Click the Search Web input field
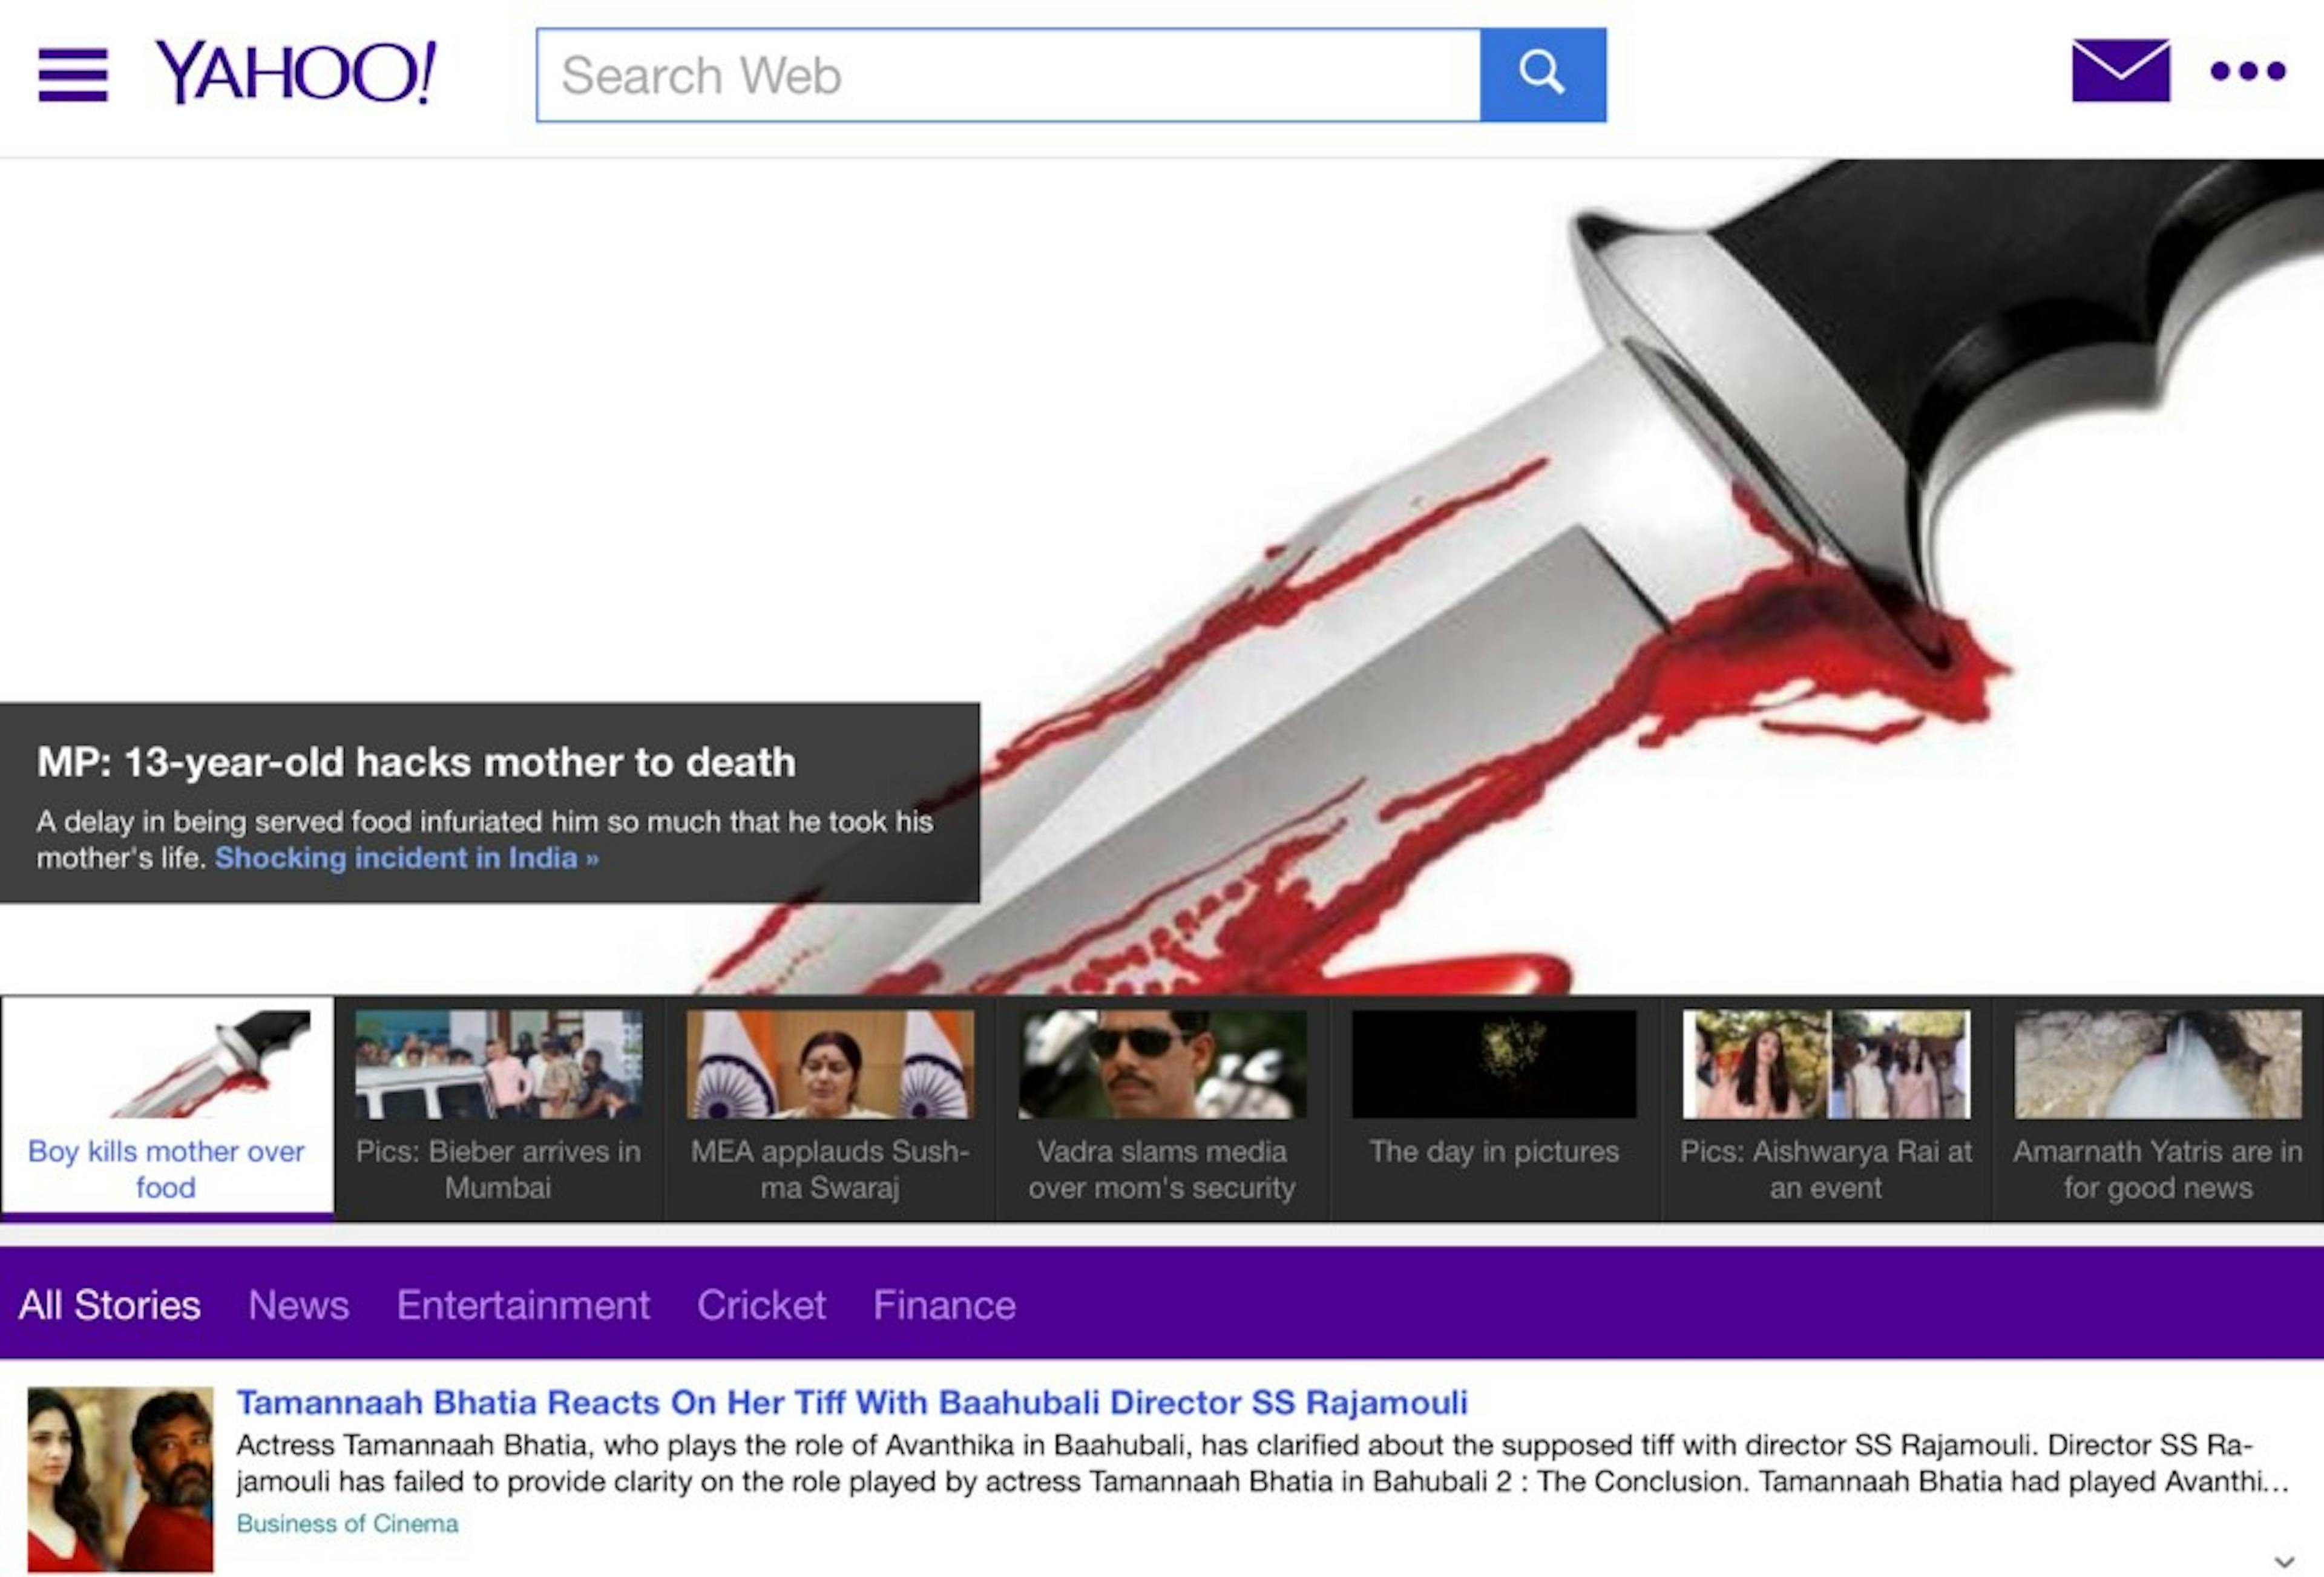The image size is (2324, 1577). [1008, 75]
